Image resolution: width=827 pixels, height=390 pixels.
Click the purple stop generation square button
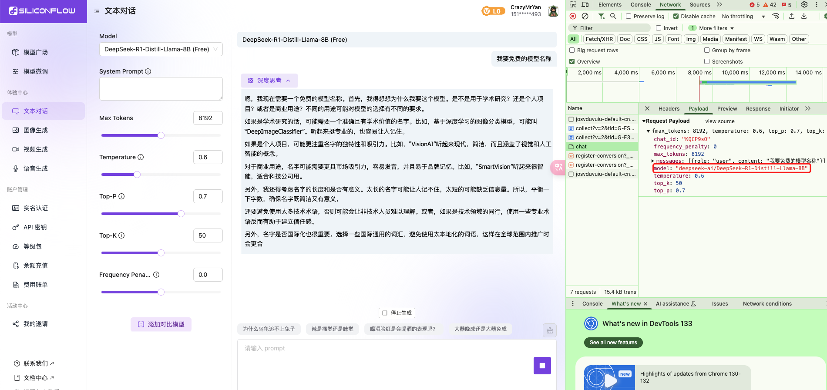(542, 366)
